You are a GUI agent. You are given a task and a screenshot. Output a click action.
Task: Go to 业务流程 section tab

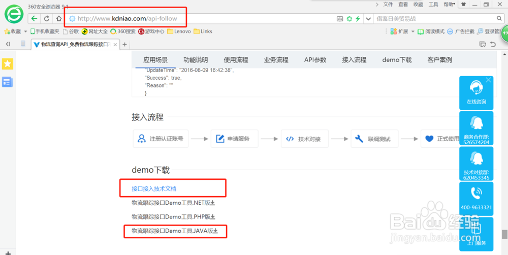click(276, 60)
